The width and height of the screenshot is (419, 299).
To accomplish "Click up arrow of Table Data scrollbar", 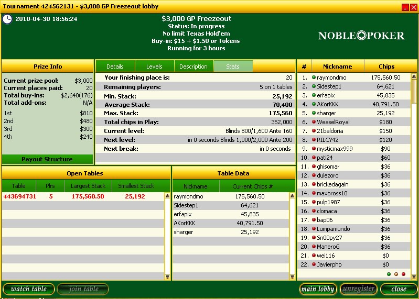I will tap(292, 196).
